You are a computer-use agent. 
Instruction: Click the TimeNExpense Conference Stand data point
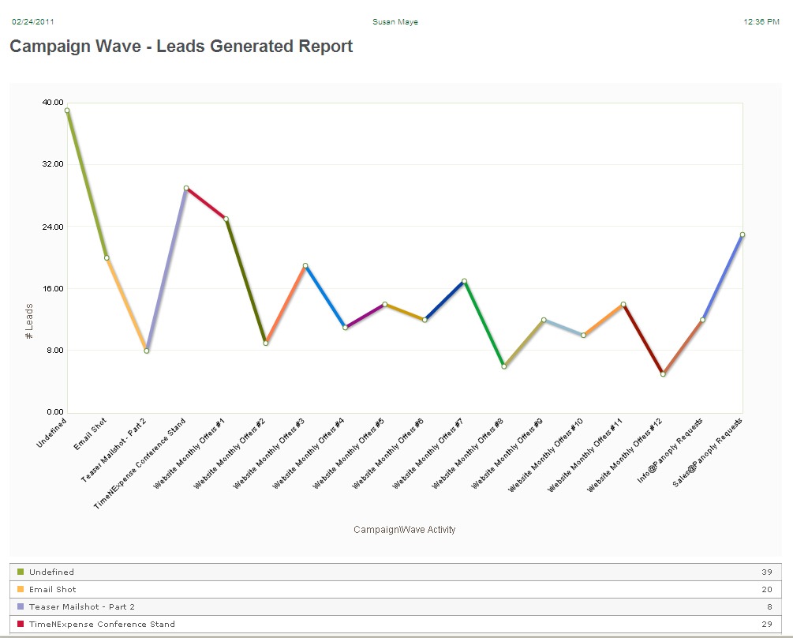pyautogui.click(x=186, y=188)
